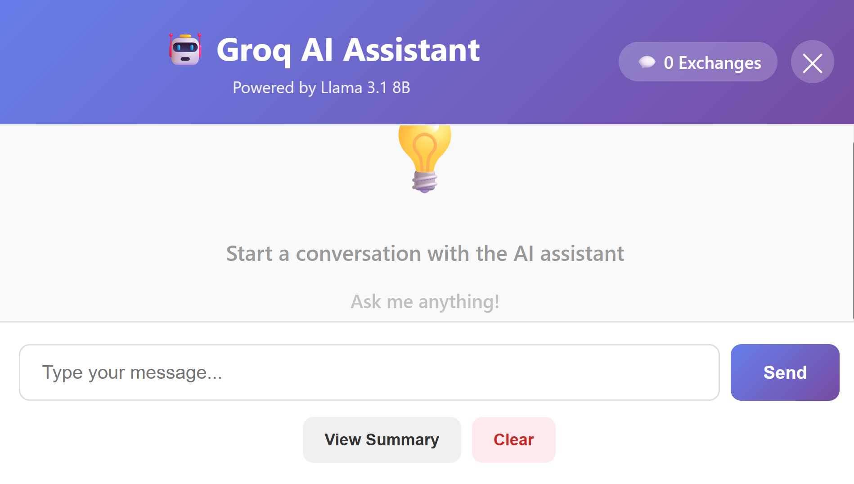This screenshot has width=854, height=484.
Task: Click the chat area scrollbar at right edge
Action: [852, 225]
